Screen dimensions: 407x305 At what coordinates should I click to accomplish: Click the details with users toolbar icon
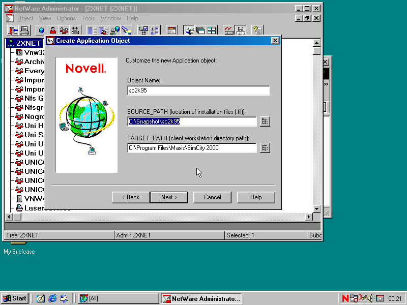(x=104, y=30)
